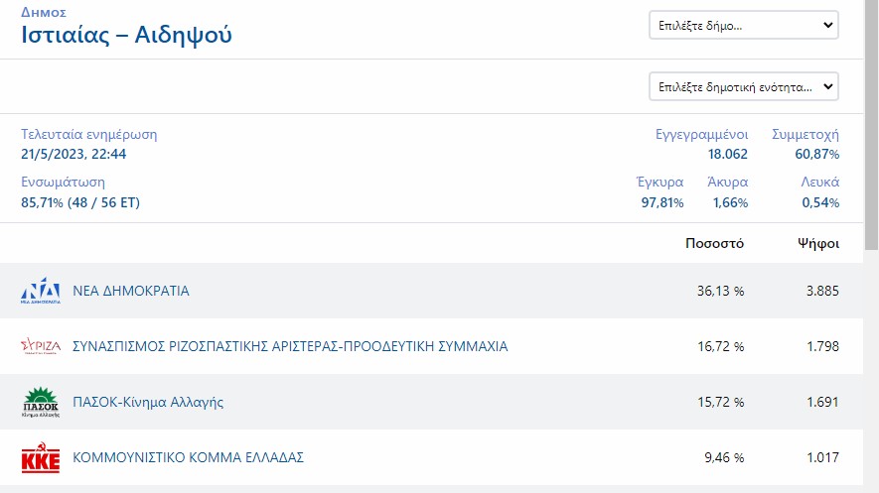879x493 pixels.
Task: Open the 'Επιλέξτε δήμο...' municipality dropdown
Action: click(x=743, y=25)
